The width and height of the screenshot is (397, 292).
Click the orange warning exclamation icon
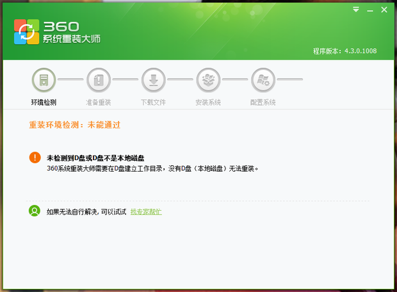[35, 158]
